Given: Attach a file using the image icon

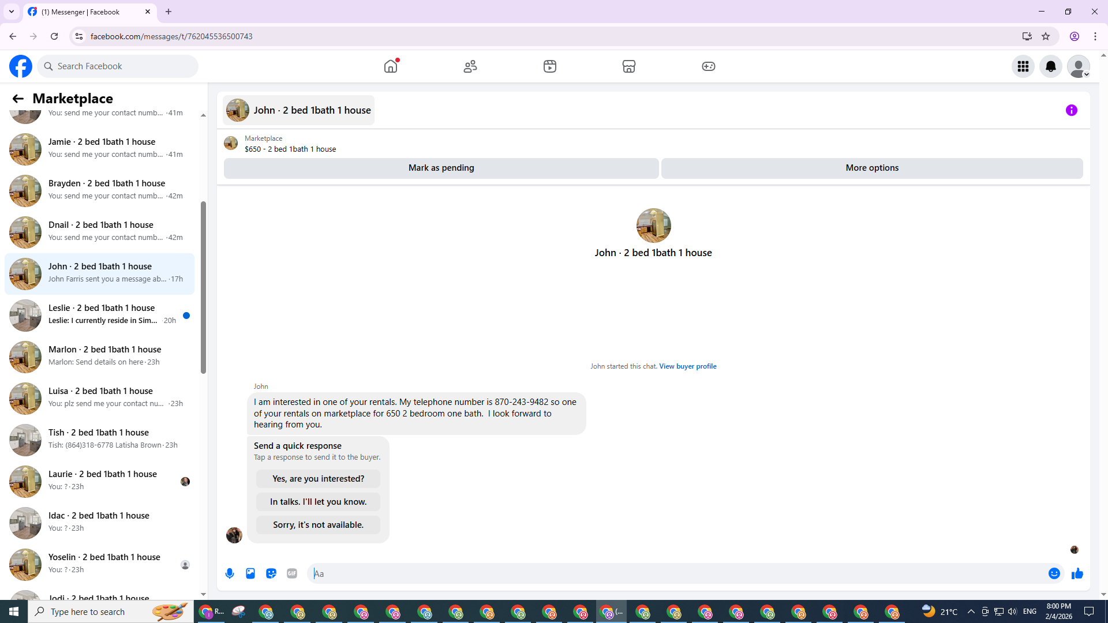Looking at the screenshot, I should (x=250, y=573).
